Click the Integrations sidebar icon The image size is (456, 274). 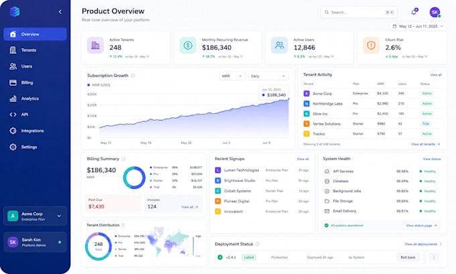(13, 131)
